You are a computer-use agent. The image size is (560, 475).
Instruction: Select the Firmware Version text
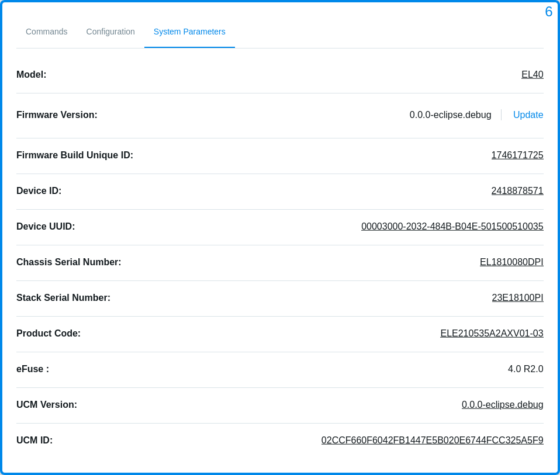point(450,115)
